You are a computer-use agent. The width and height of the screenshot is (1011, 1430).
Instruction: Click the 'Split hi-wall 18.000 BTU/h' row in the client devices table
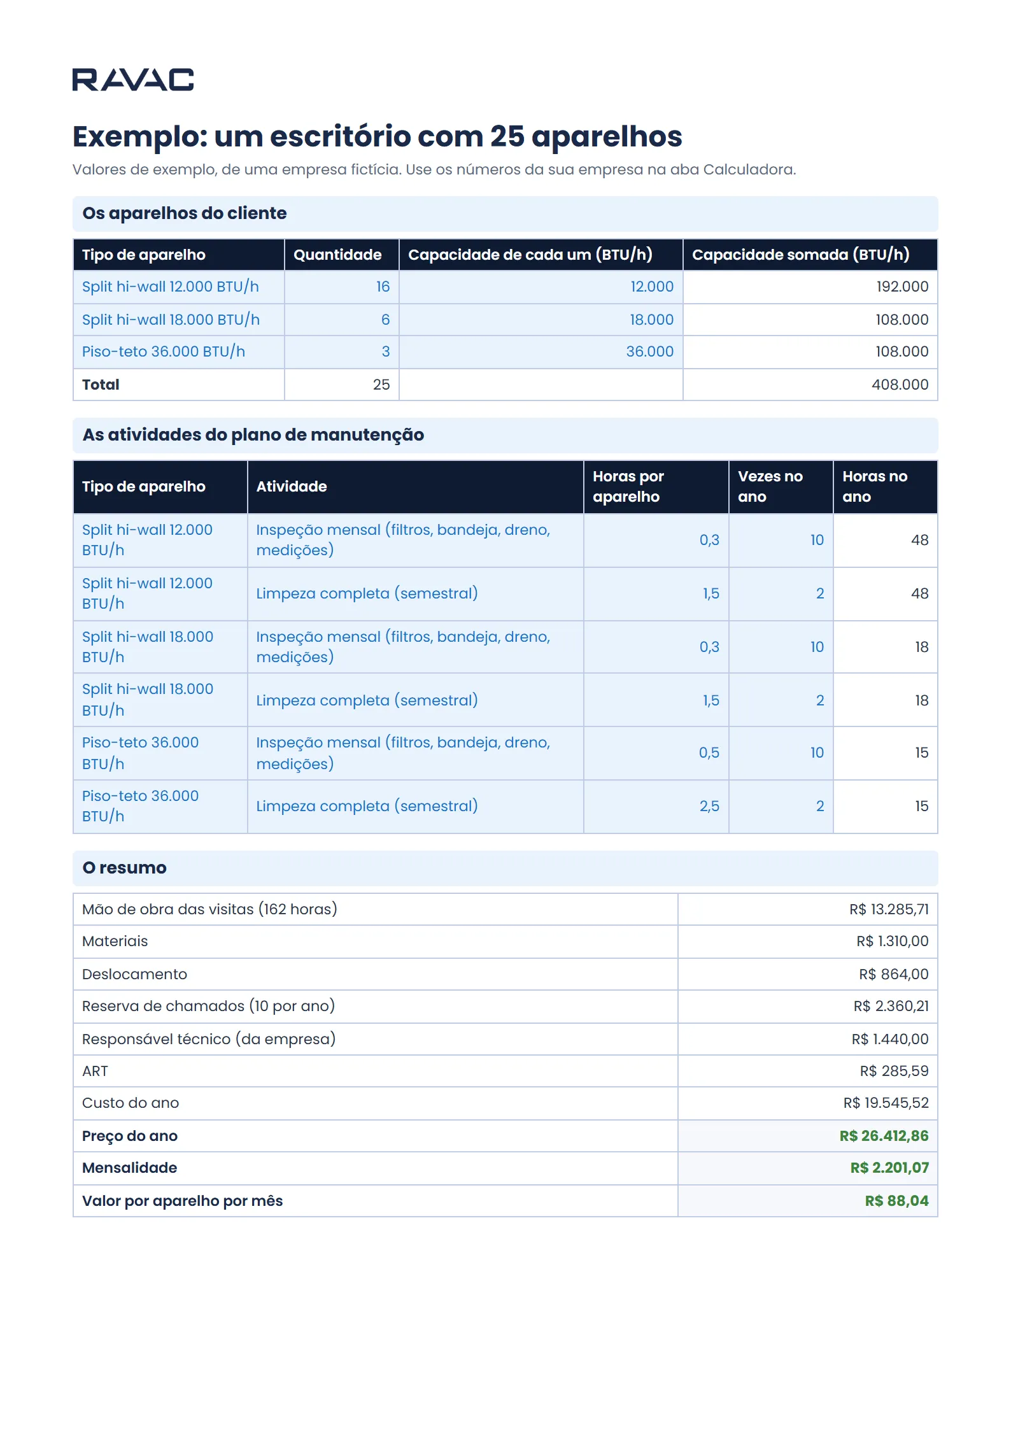click(x=505, y=320)
